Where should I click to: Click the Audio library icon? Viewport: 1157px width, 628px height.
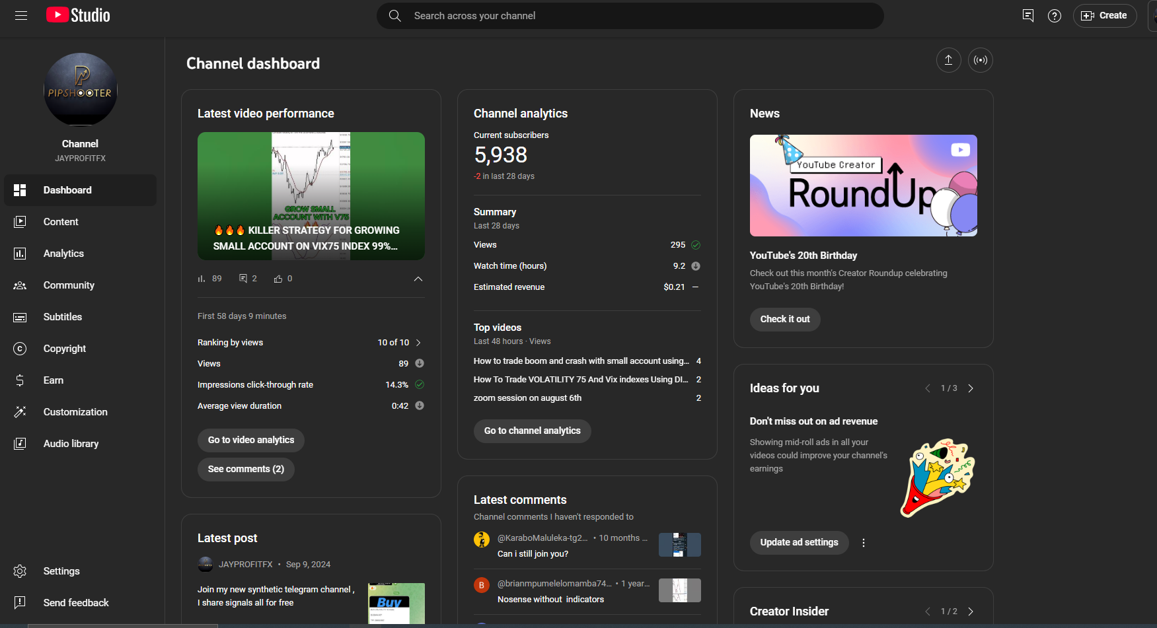pos(20,444)
